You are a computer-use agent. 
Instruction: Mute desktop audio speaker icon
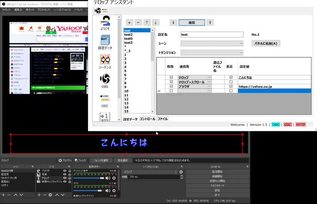(x=108, y=178)
